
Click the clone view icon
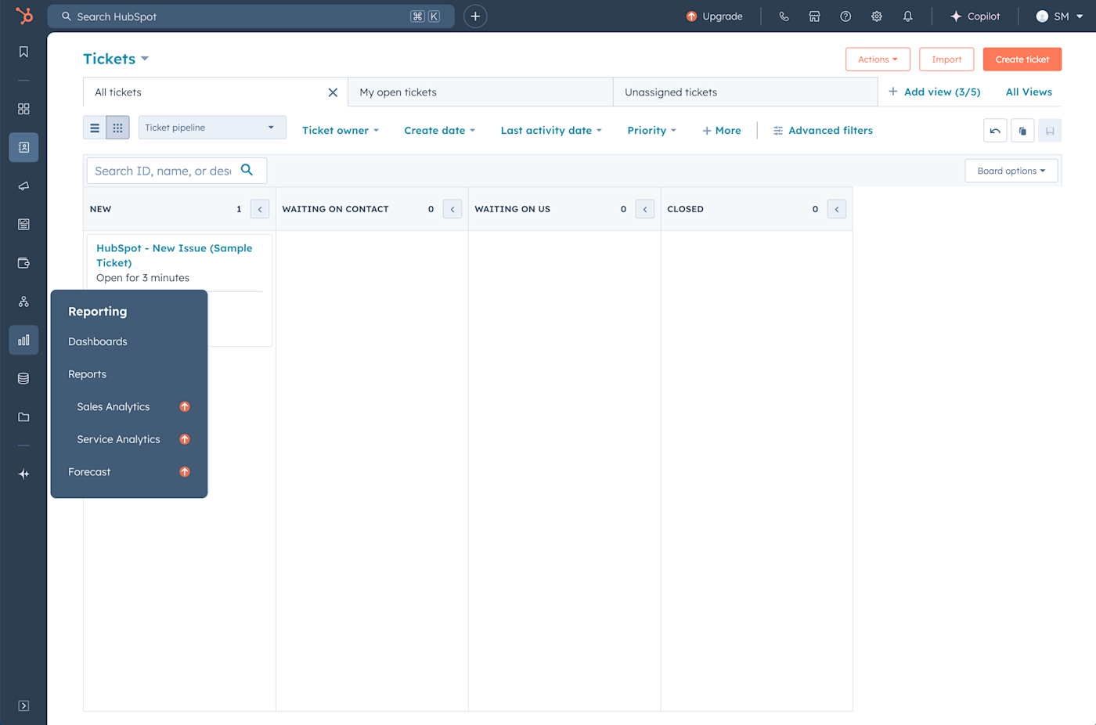pyautogui.click(x=1022, y=131)
